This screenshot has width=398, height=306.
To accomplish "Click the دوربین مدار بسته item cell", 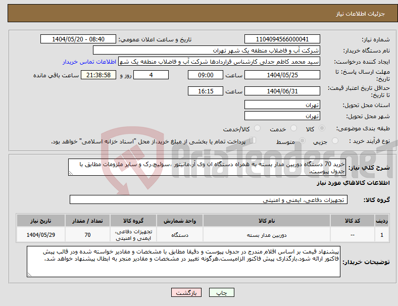I will click(267, 235).
